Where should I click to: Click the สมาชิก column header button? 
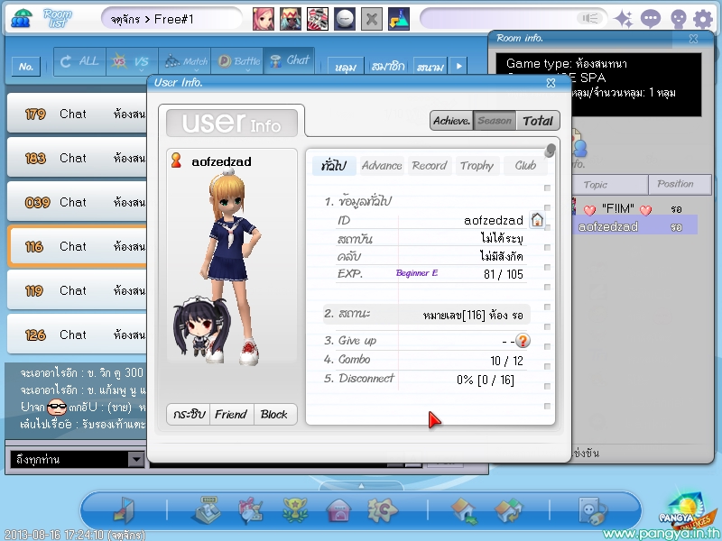pos(388,67)
